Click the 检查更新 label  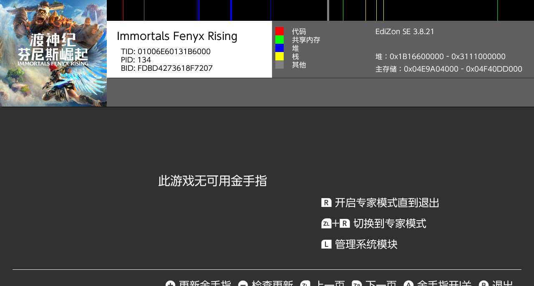(x=272, y=283)
